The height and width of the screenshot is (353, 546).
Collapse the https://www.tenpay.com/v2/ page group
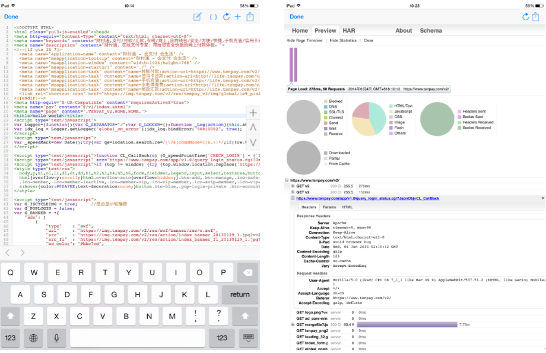(287, 180)
